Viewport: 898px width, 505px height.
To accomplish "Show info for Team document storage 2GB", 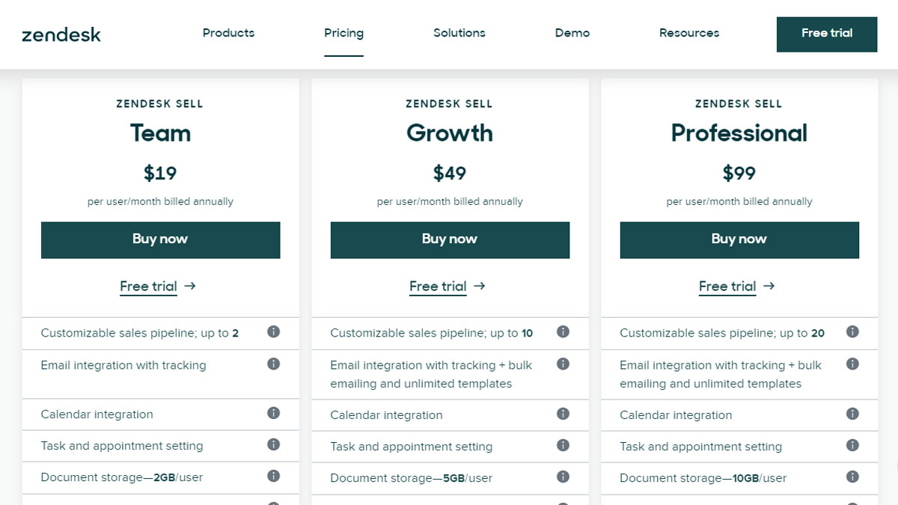I will click(274, 476).
